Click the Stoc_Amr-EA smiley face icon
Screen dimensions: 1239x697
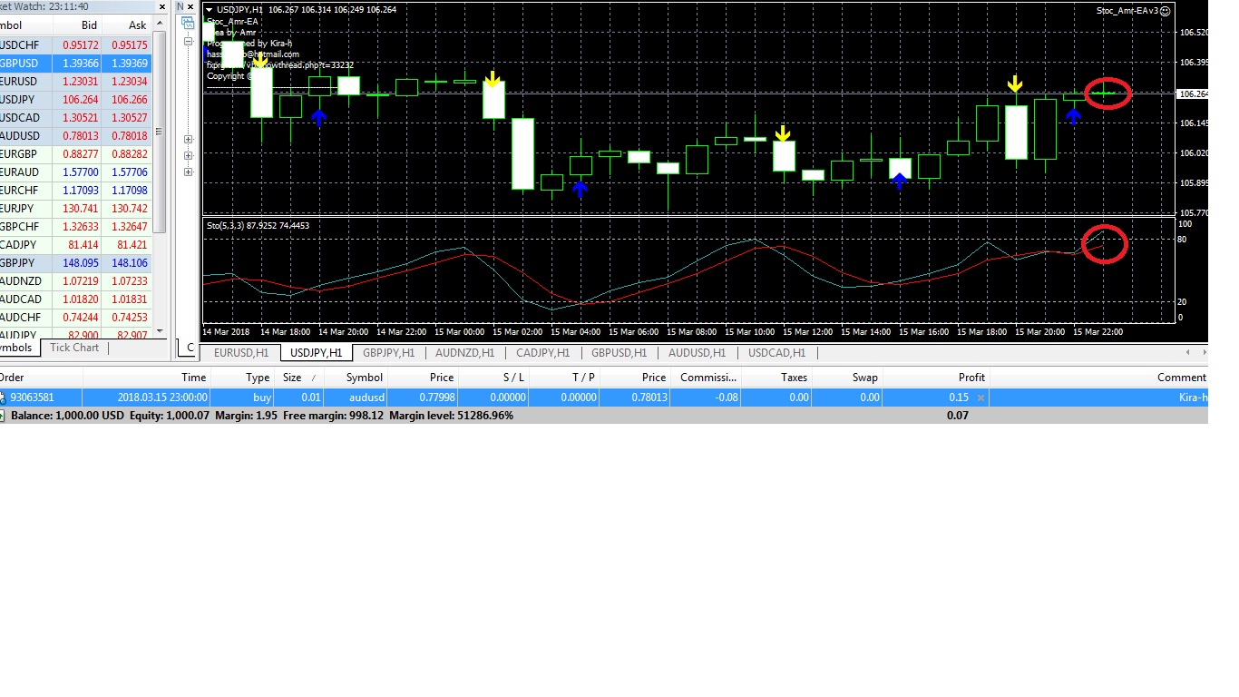coord(1166,11)
